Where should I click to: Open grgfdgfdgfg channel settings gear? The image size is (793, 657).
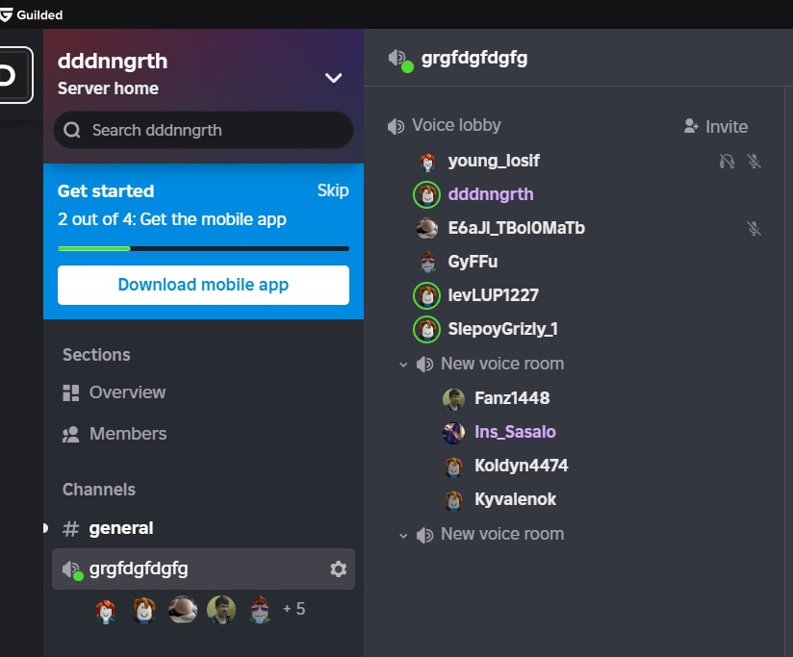[x=338, y=569]
